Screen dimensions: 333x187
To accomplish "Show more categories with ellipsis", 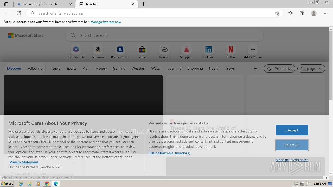I will click(255, 69).
